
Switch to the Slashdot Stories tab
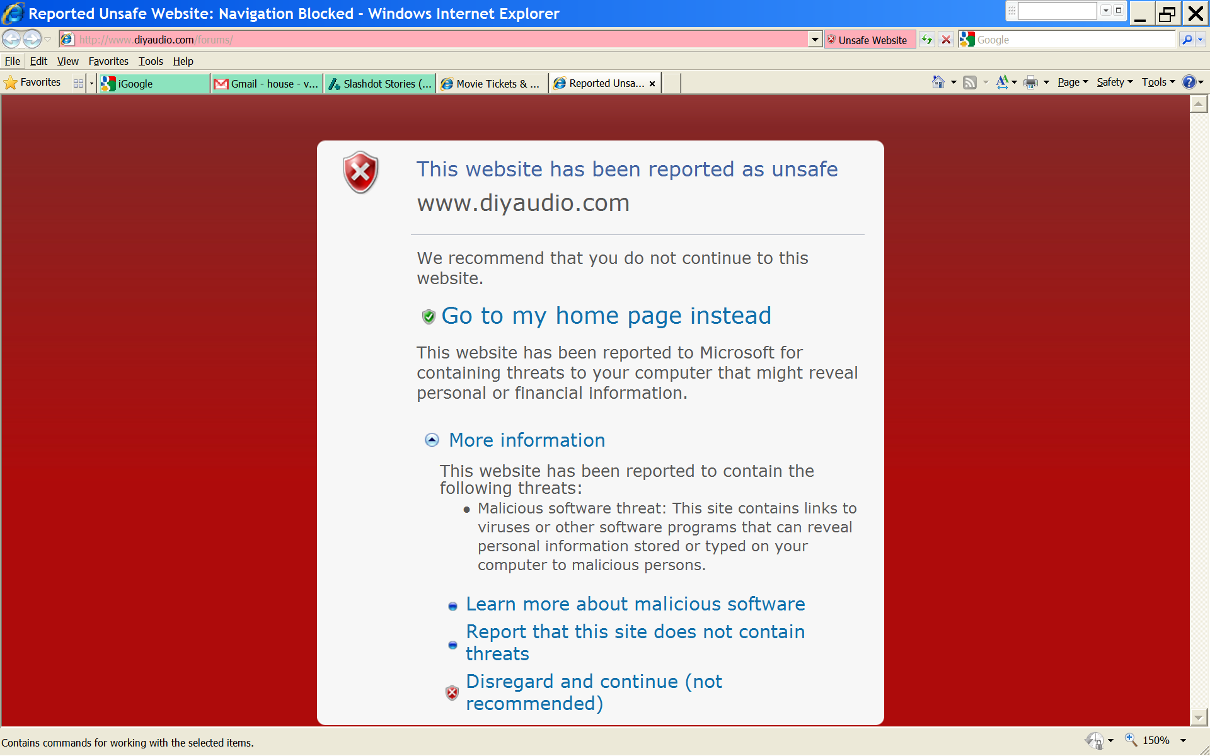pyautogui.click(x=380, y=83)
